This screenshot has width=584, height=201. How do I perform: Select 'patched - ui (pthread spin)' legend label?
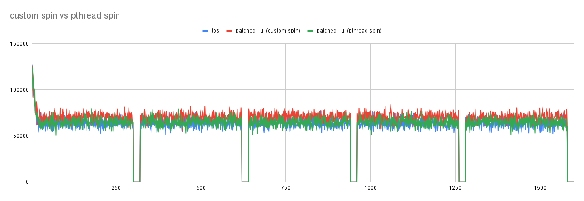click(x=349, y=31)
